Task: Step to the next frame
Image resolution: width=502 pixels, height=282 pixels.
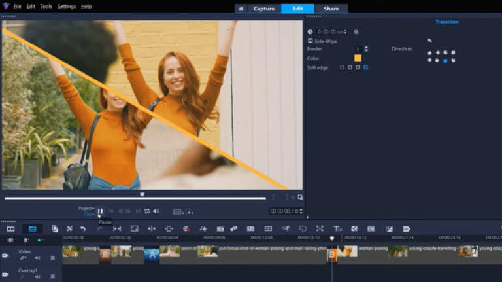Action: 128,211
